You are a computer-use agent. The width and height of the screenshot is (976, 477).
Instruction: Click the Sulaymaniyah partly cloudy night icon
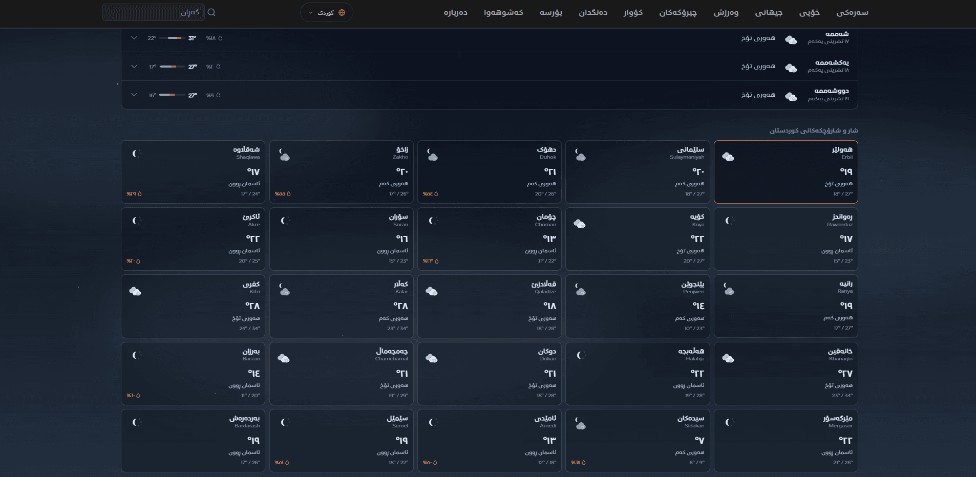(x=580, y=155)
